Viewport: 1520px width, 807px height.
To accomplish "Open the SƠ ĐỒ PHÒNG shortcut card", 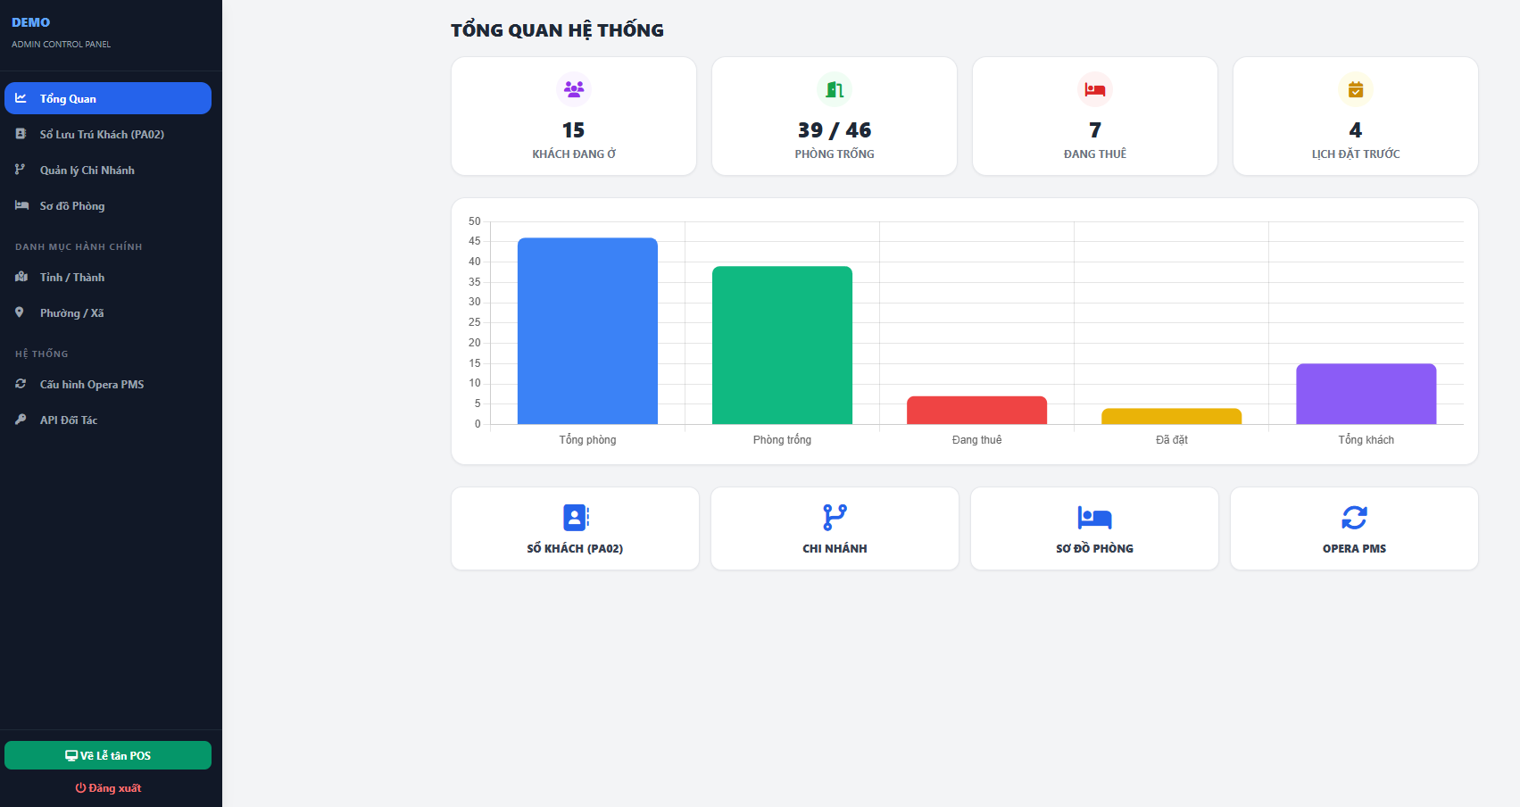I will pos(1094,528).
